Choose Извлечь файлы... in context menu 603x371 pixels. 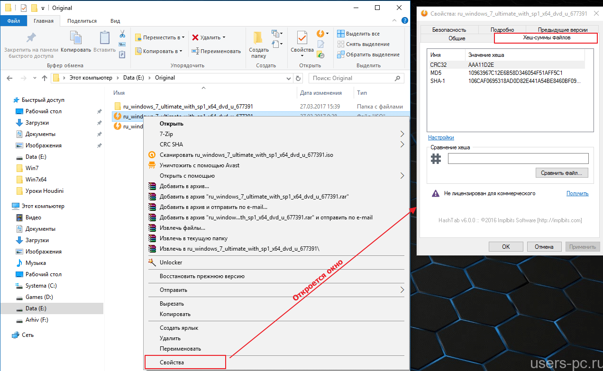(x=276, y=228)
